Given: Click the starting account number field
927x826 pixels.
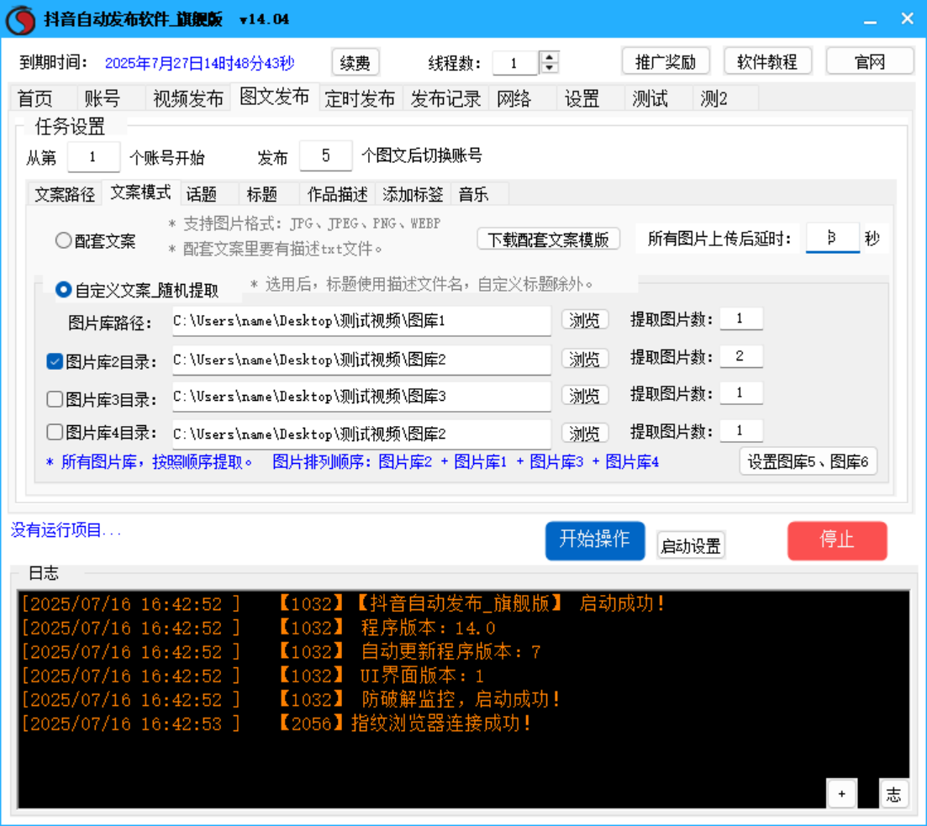Looking at the screenshot, I should tap(93, 157).
